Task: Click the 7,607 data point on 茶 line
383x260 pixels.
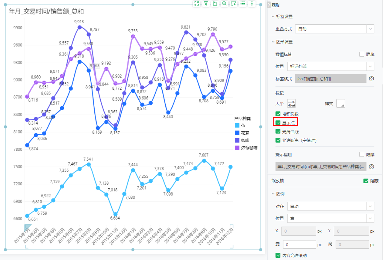Action: tap(204, 161)
